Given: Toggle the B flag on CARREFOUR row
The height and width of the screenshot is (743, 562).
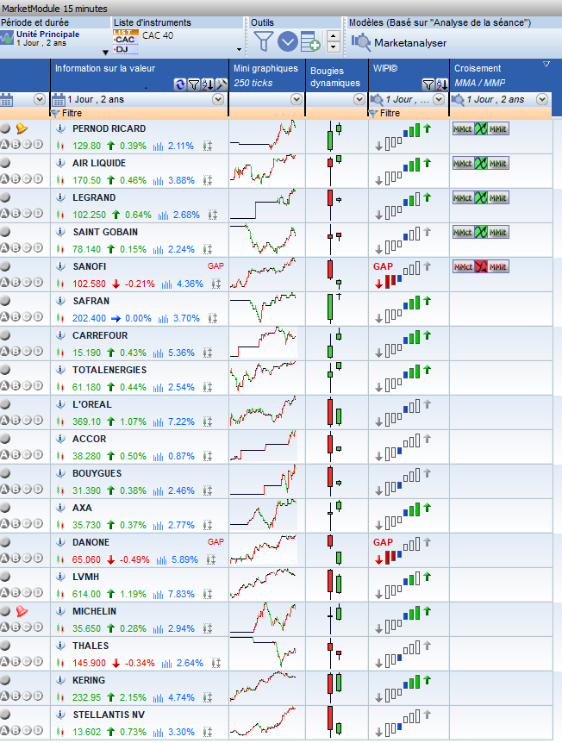Looking at the screenshot, I should [x=16, y=351].
